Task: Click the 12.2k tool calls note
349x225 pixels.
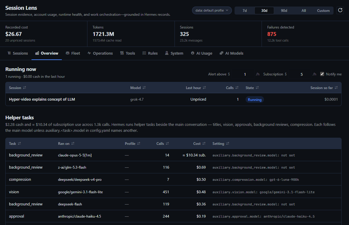Action: point(278,40)
